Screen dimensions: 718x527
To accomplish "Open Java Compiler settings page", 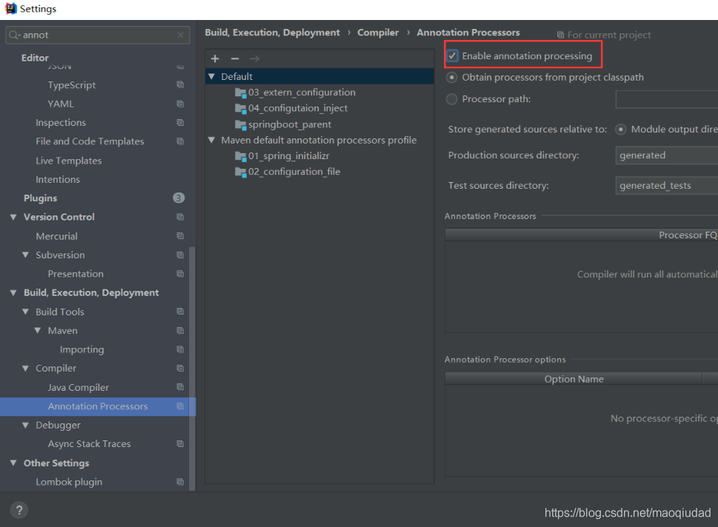I will point(79,387).
